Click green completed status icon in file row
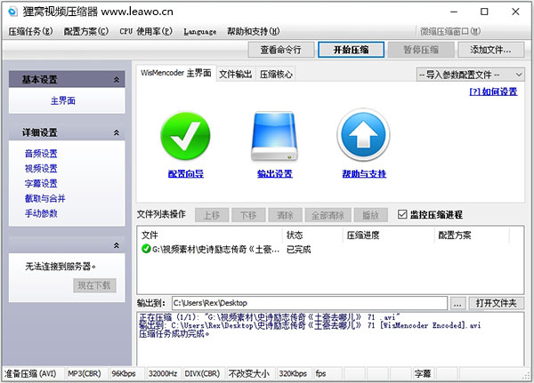Viewport: 534px width, 383px height. tap(146, 249)
